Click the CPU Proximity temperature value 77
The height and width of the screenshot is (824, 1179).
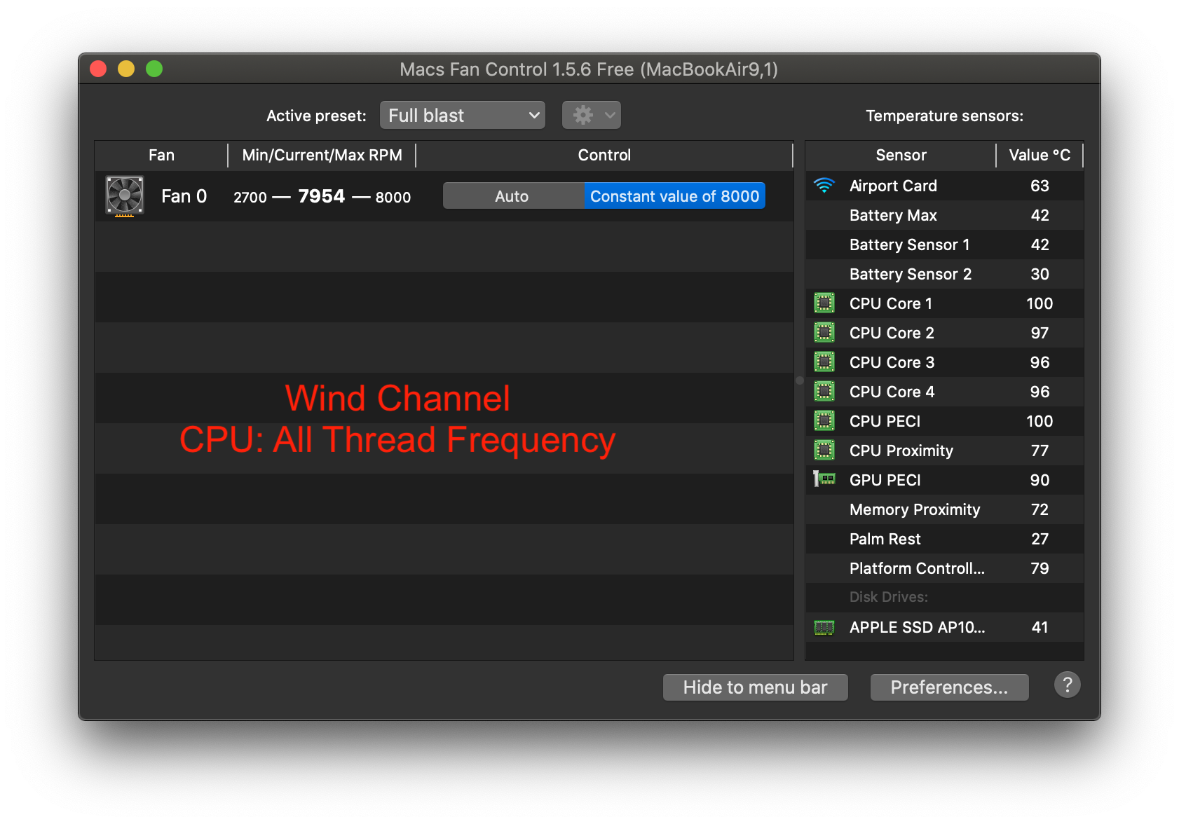pyautogui.click(x=1040, y=451)
